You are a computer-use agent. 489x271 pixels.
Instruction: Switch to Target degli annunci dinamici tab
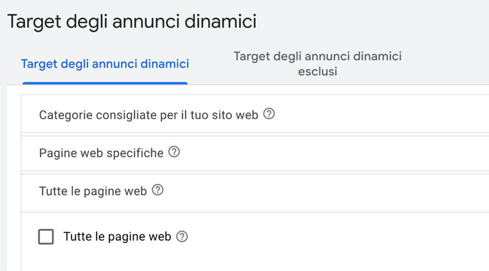[105, 64]
